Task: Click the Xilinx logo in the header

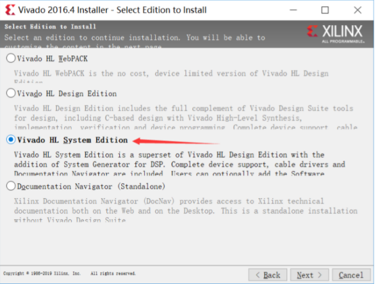Action: (x=336, y=34)
